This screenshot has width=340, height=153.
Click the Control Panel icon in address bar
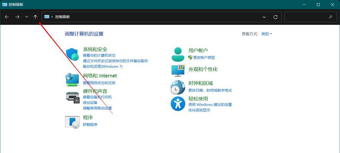tap(47, 17)
